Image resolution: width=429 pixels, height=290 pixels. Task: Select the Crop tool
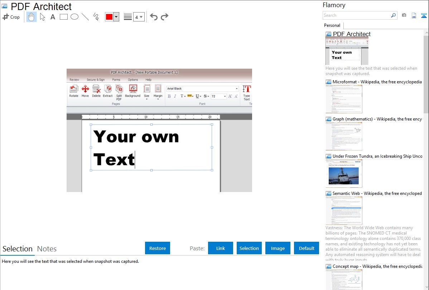(11, 17)
